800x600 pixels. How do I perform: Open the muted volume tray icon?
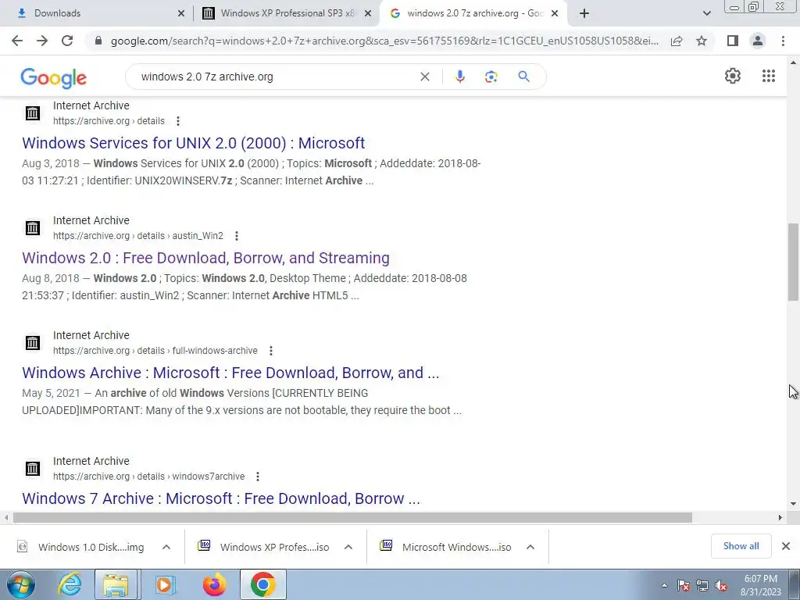pos(721,586)
